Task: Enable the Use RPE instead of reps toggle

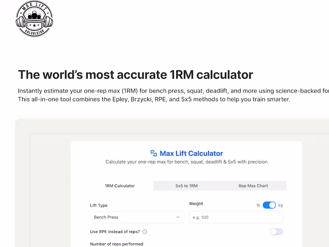Action: click(x=276, y=232)
